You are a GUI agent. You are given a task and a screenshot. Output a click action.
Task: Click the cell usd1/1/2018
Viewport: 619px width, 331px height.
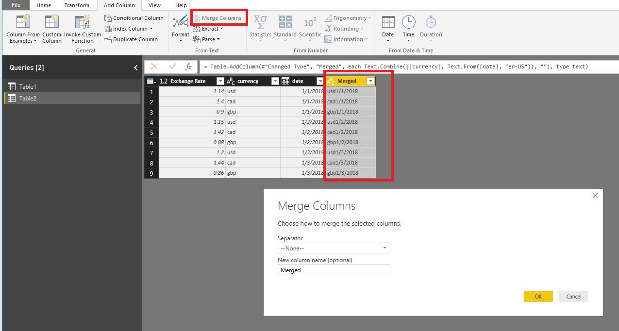pyautogui.click(x=350, y=91)
